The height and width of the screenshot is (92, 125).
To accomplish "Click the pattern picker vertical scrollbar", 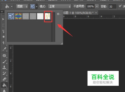I will coord(53,27).
